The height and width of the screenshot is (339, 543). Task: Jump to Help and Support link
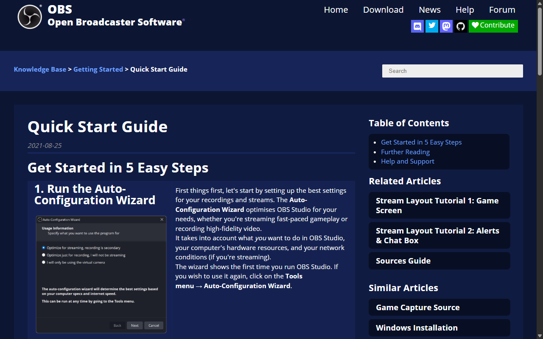[408, 161]
